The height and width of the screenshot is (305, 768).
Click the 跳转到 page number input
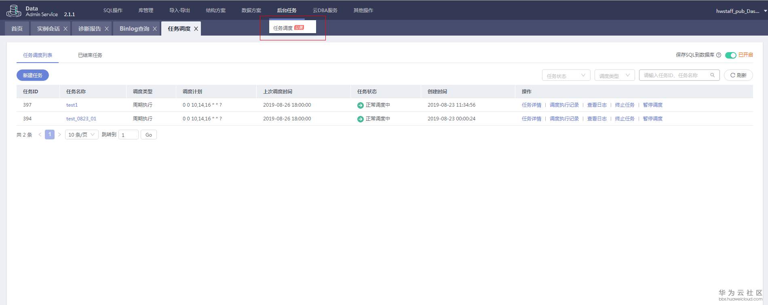(129, 135)
